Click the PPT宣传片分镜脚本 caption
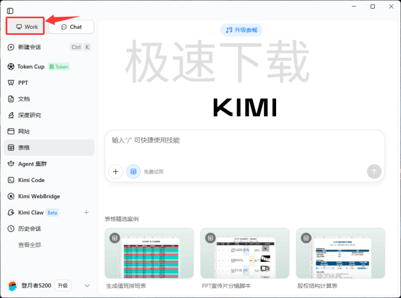This screenshot has width=401, height=298. pyautogui.click(x=226, y=286)
